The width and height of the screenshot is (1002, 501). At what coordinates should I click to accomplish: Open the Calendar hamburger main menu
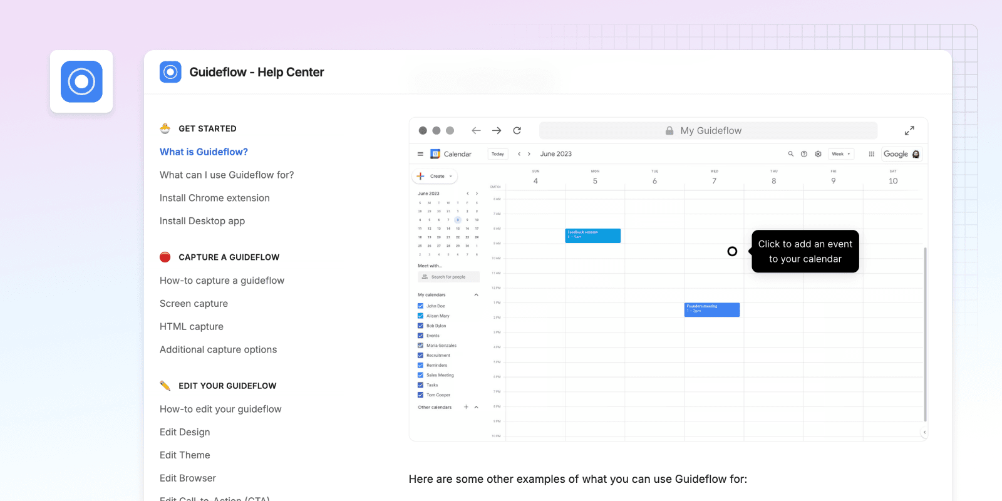point(420,154)
